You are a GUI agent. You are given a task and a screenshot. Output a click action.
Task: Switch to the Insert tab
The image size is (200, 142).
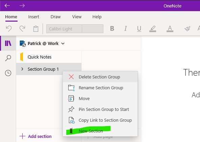click(34, 17)
